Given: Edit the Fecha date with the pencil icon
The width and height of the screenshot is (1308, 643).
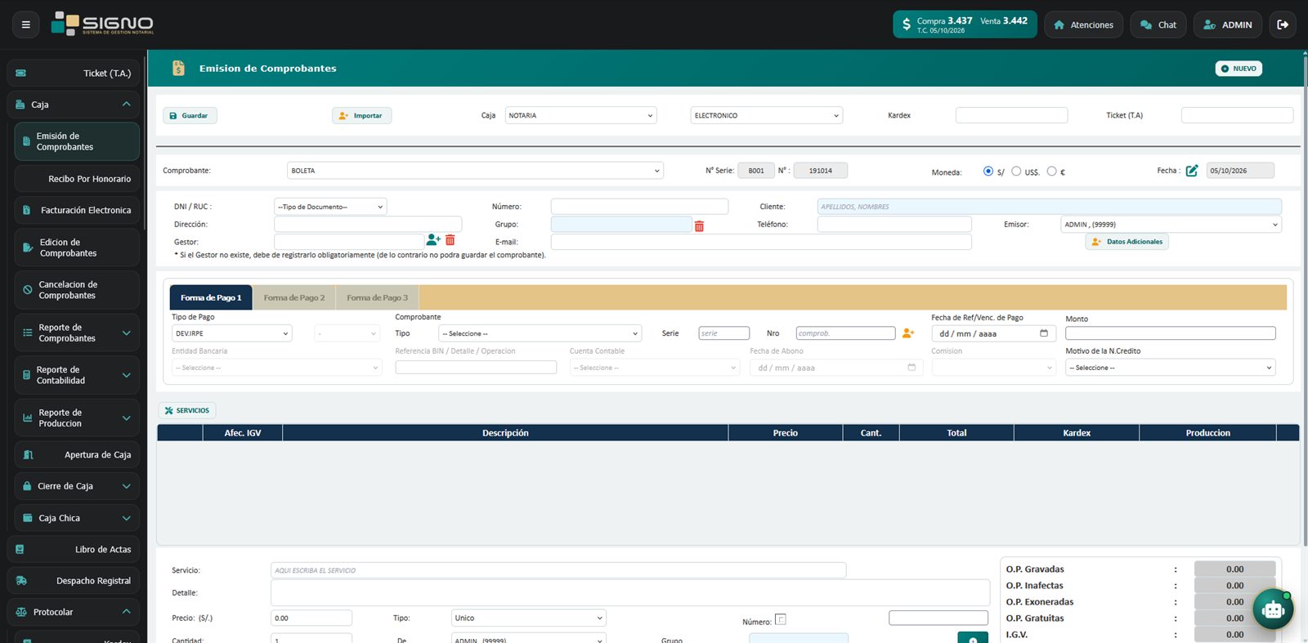Looking at the screenshot, I should 1192,171.
